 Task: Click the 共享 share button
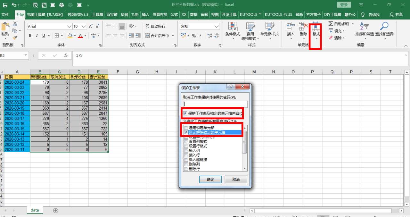coord(396,15)
